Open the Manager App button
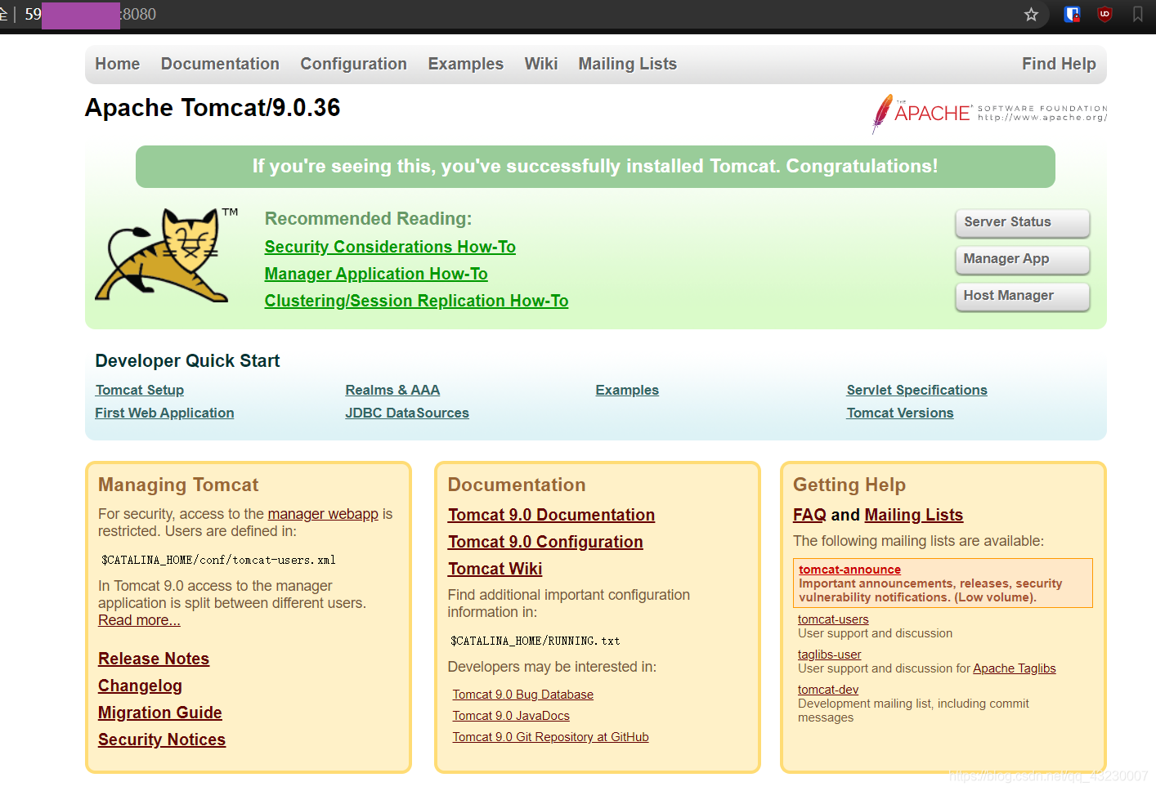This screenshot has width=1156, height=791. point(1022,259)
